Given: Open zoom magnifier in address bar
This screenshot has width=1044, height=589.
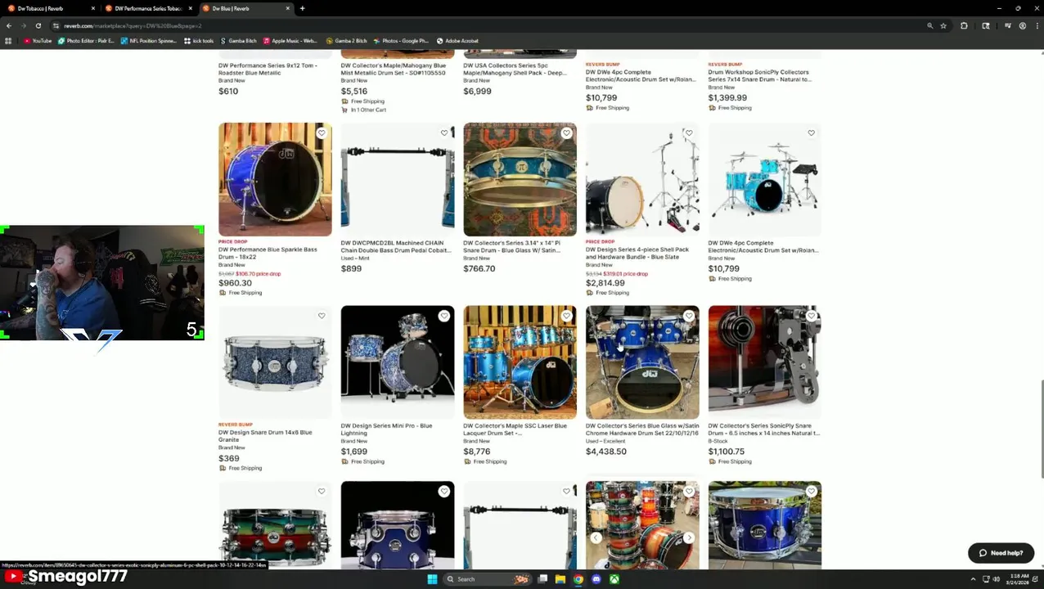Looking at the screenshot, I should 929,25.
